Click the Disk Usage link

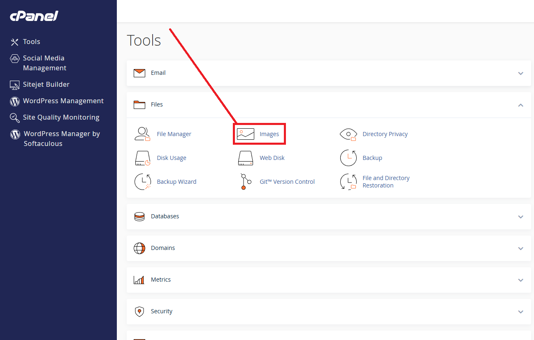point(172,158)
